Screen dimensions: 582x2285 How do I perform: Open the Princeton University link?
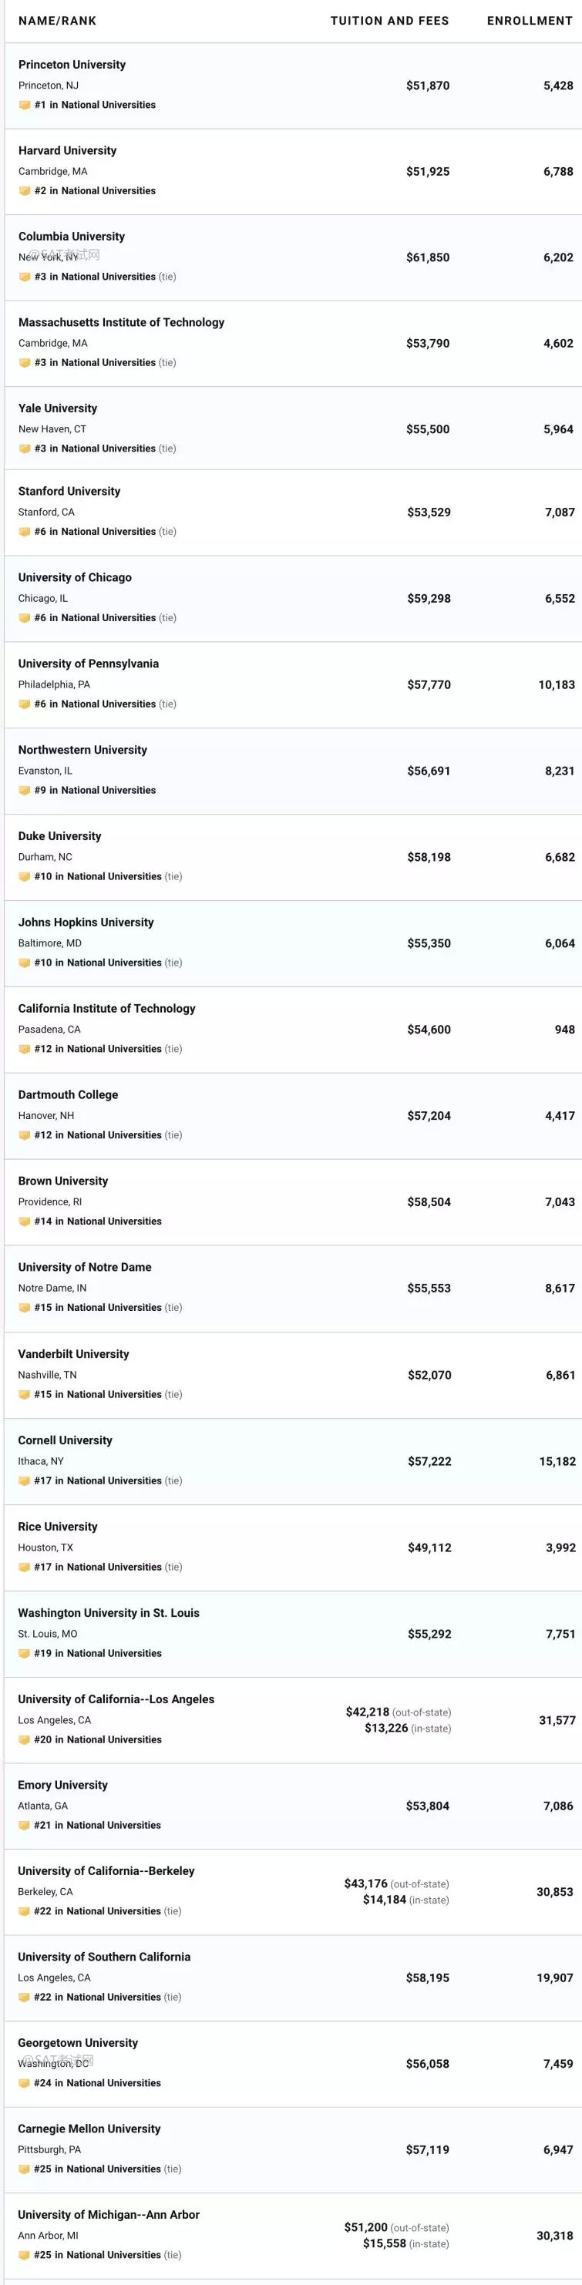pos(72,65)
